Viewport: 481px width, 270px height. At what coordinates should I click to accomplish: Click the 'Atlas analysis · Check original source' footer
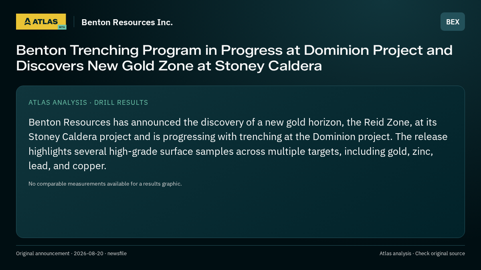tap(422, 254)
